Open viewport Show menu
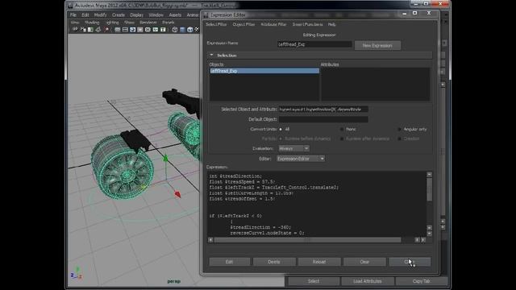The width and height of the screenshot is (516, 290). point(129,23)
